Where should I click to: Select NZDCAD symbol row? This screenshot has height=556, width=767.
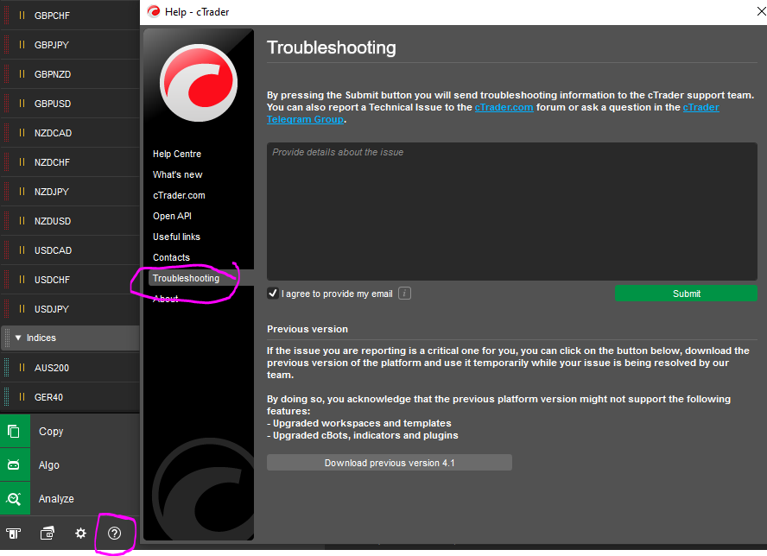[x=70, y=132]
